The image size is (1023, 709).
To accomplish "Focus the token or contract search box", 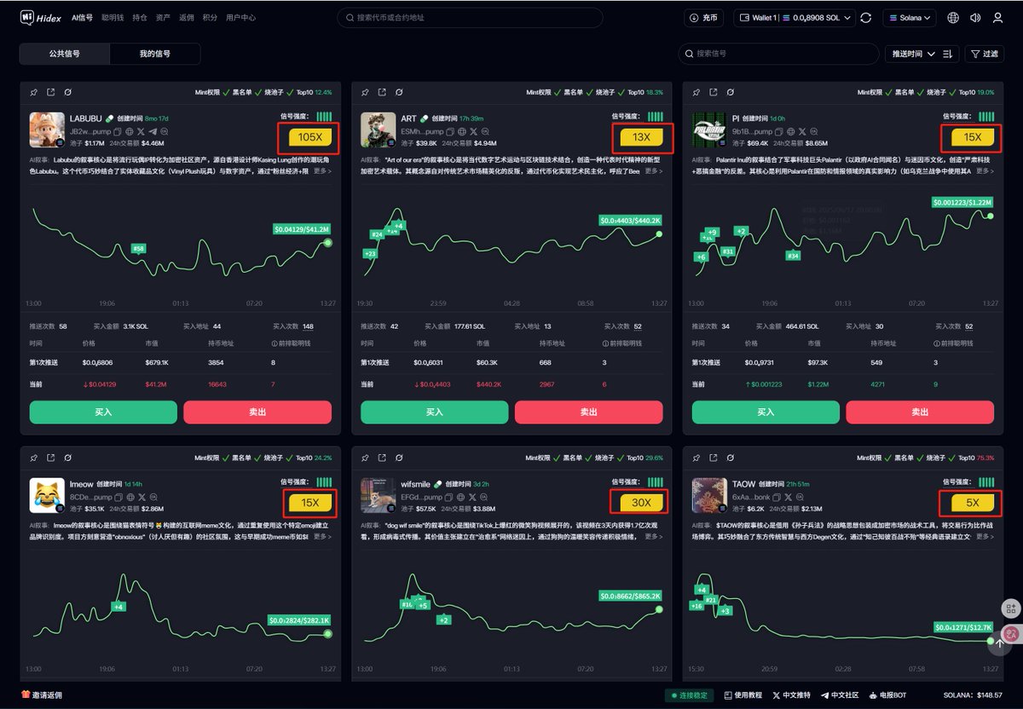I will click(470, 17).
